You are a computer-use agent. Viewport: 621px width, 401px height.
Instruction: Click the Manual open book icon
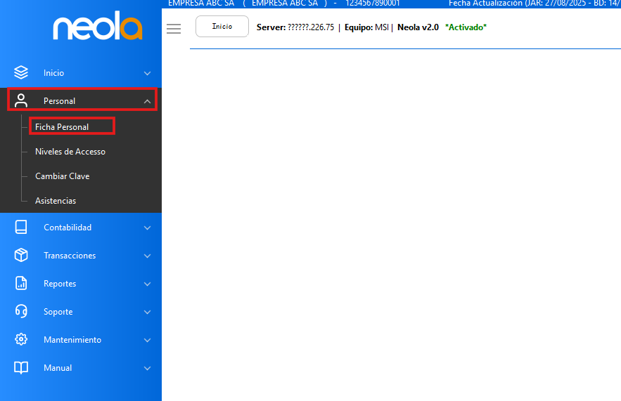click(x=21, y=367)
